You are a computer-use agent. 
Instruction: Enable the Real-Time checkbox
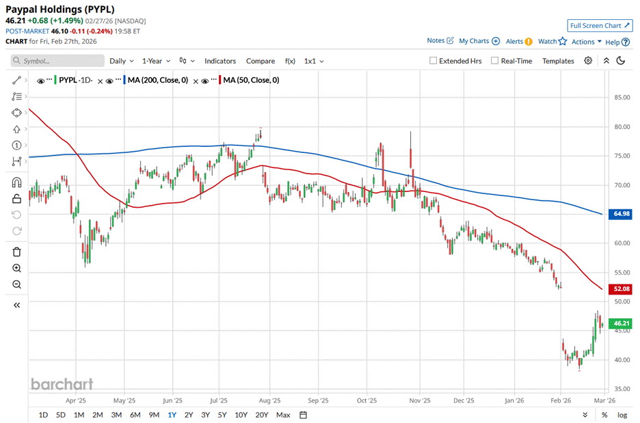click(x=494, y=60)
